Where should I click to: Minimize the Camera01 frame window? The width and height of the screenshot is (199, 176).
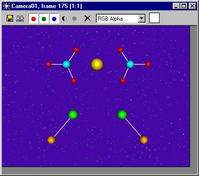[176, 6]
